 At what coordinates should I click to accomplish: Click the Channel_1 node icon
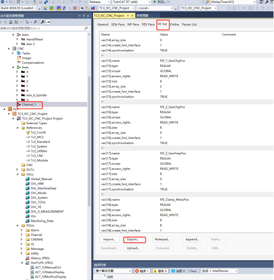pos(19,104)
